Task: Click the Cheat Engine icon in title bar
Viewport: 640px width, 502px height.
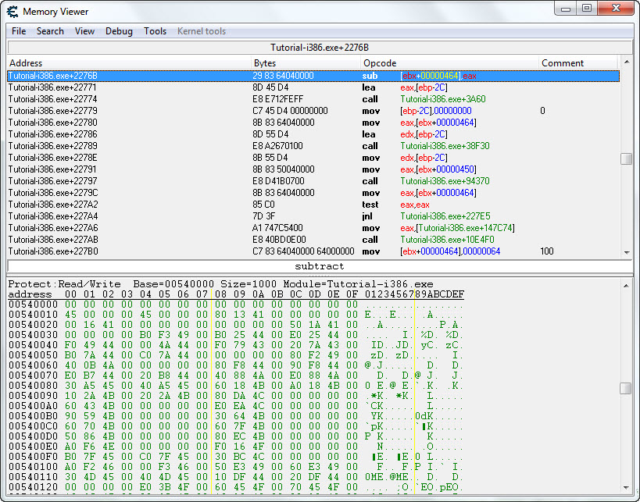Action: point(13,12)
